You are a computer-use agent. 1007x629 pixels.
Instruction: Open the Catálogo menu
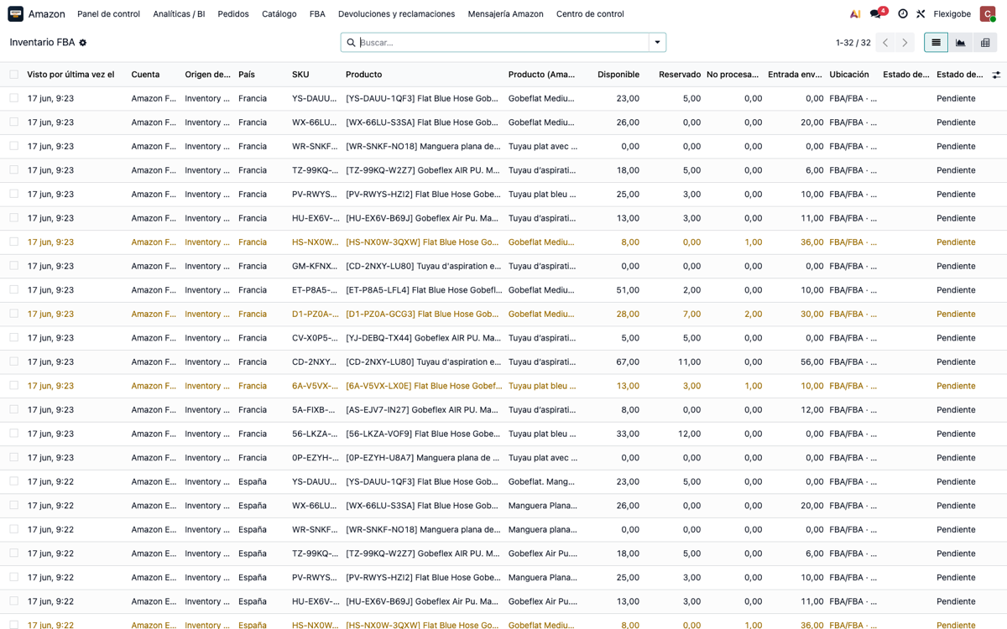click(x=279, y=13)
